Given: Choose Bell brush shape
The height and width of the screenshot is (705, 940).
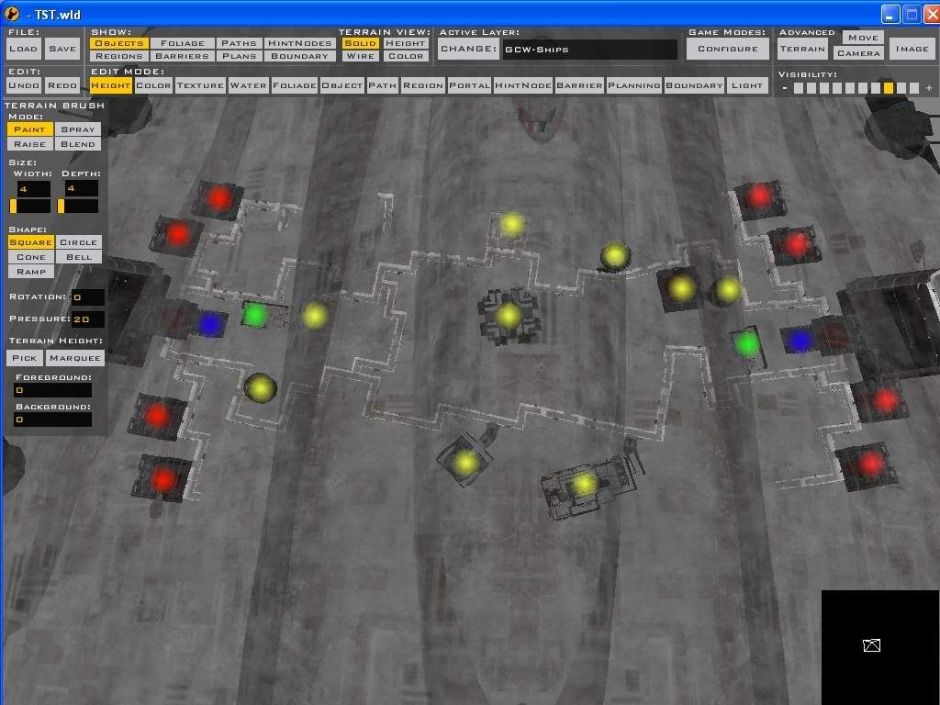Looking at the screenshot, I should 79,257.
